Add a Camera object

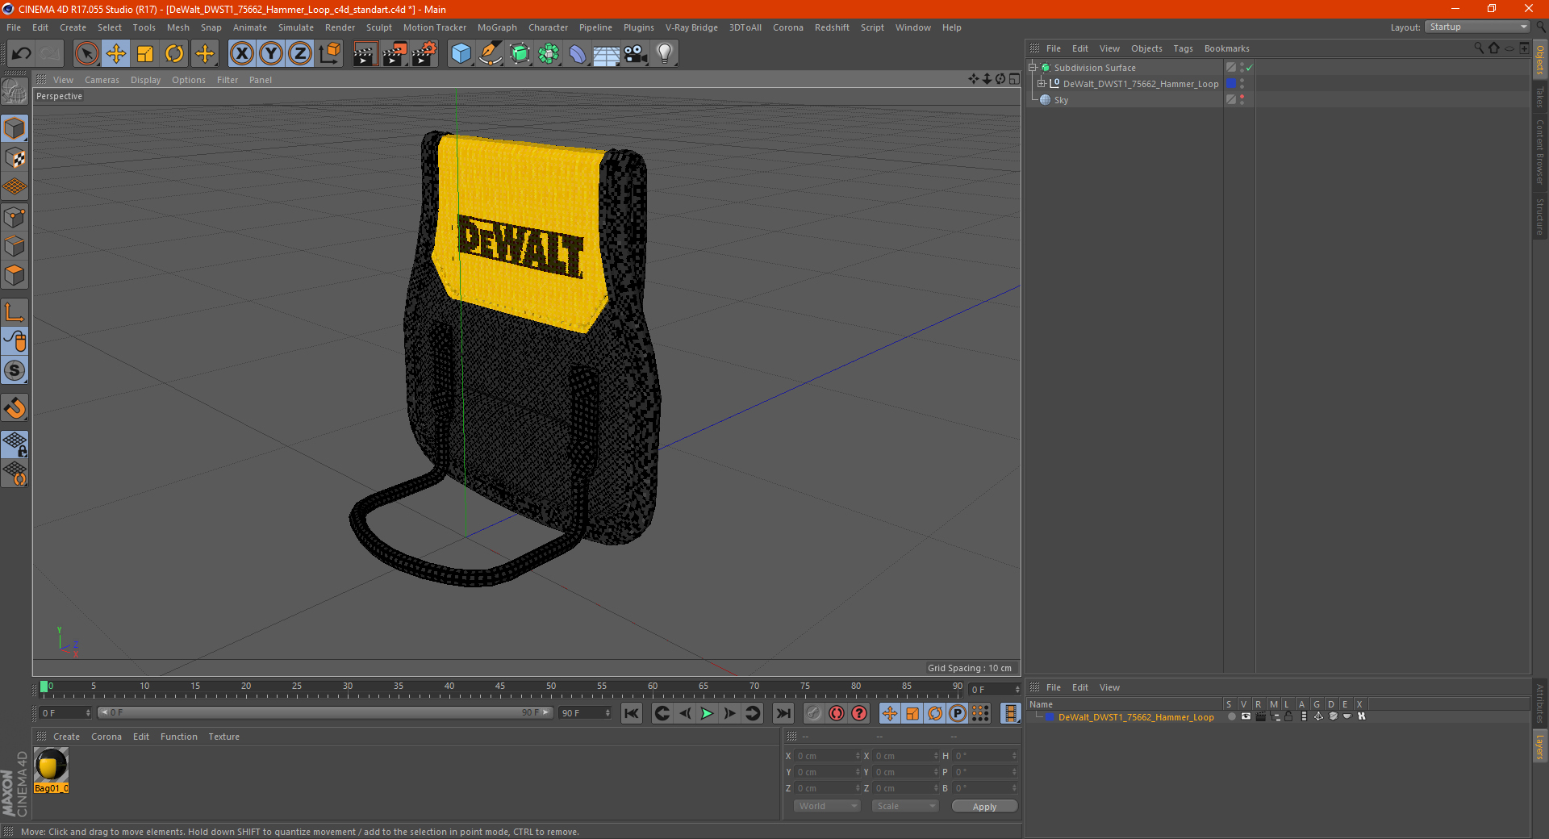coord(636,54)
